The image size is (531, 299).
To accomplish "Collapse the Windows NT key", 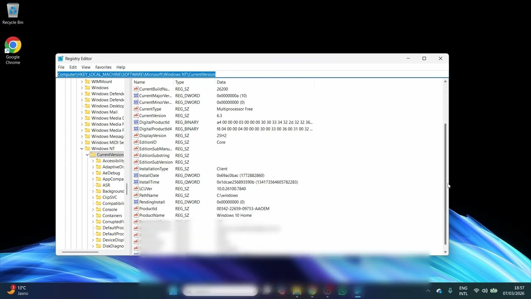I will coord(82,149).
